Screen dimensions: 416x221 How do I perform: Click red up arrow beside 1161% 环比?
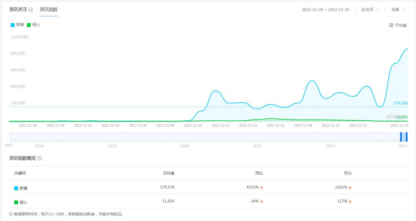click(x=350, y=187)
